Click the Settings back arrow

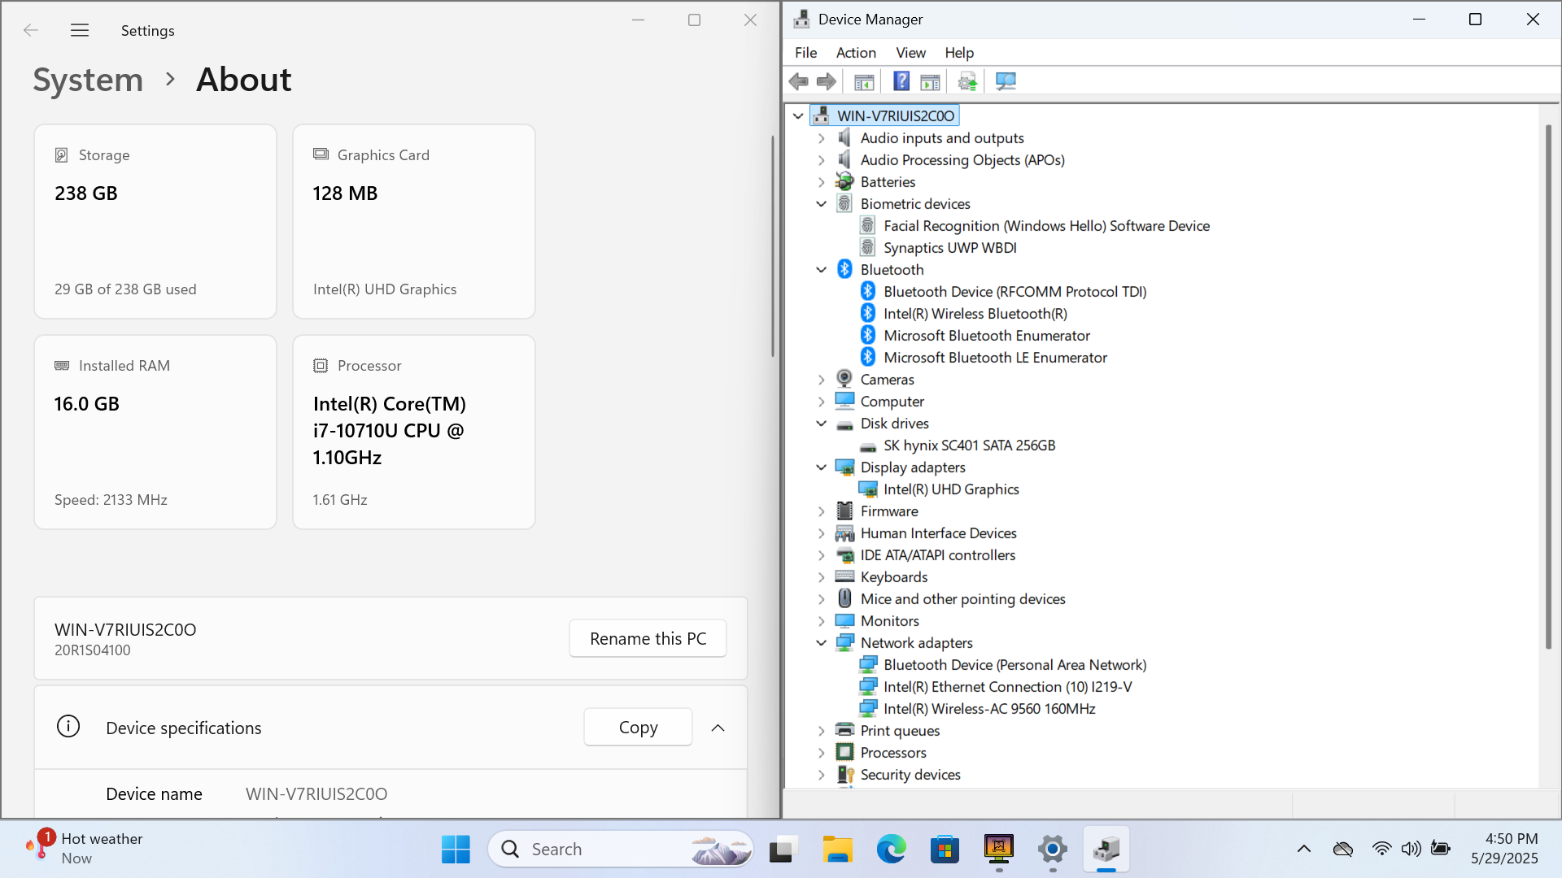pyautogui.click(x=31, y=30)
